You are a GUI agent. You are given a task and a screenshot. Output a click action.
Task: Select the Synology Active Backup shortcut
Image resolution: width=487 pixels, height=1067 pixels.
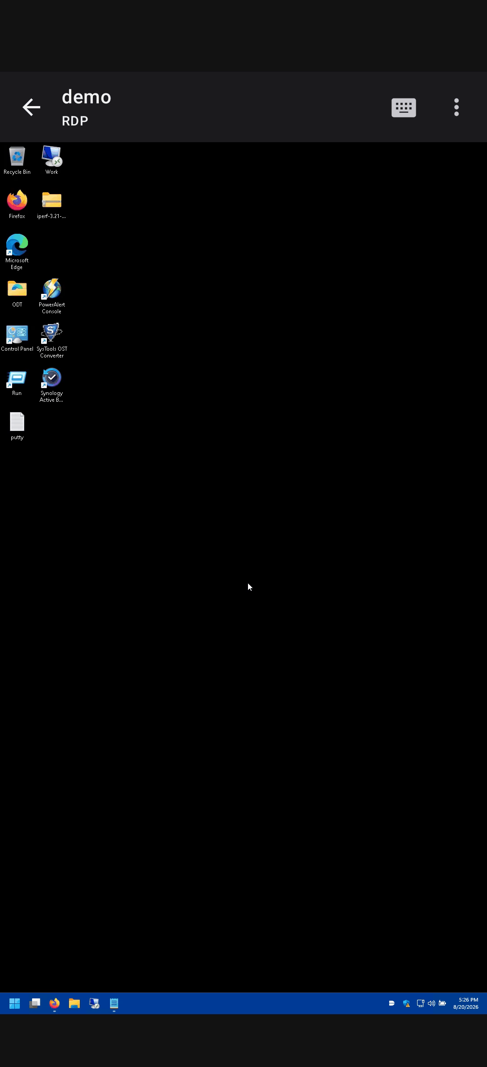tap(51, 385)
